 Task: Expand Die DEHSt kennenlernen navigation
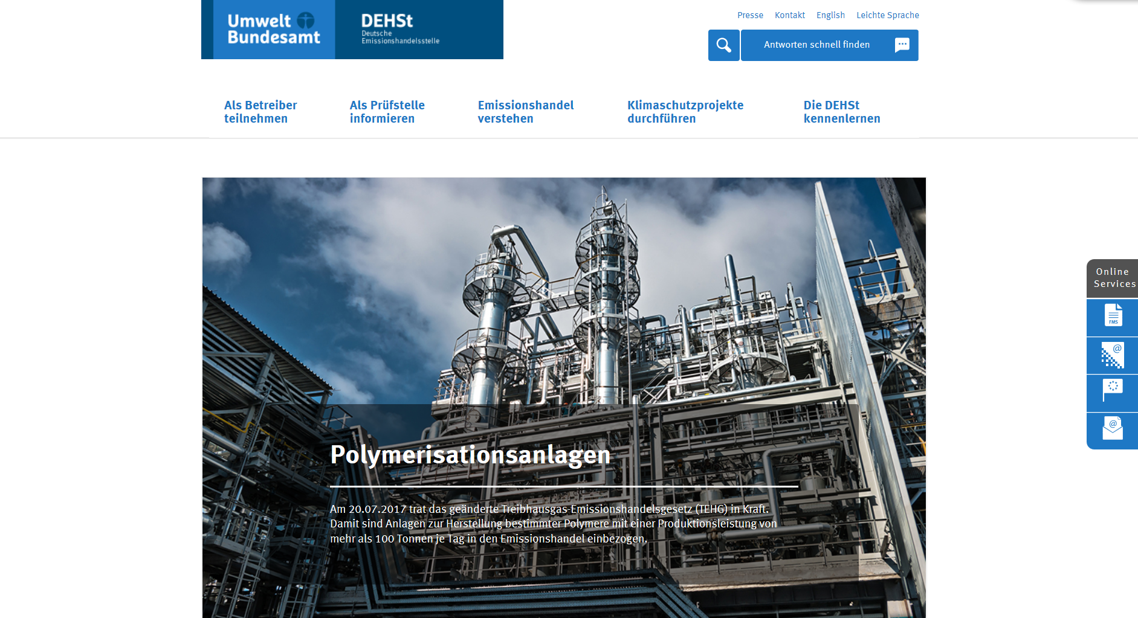[841, 112]
